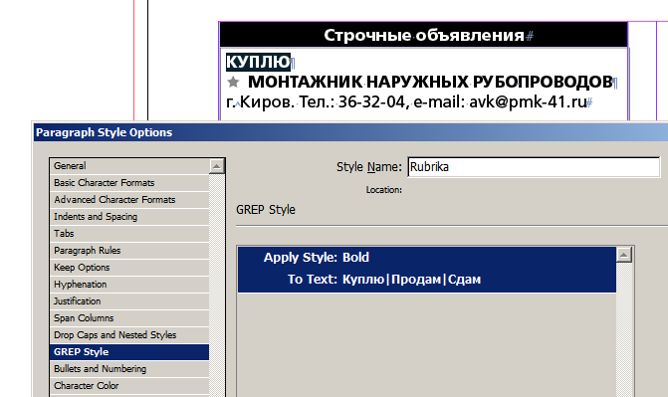Click the category list scroll-up arrow
The width and height of the screenshot is (668, 397).
click(x=216, y=166)
